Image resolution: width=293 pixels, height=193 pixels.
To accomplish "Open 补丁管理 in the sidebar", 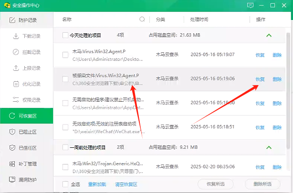I will point(27,164).
